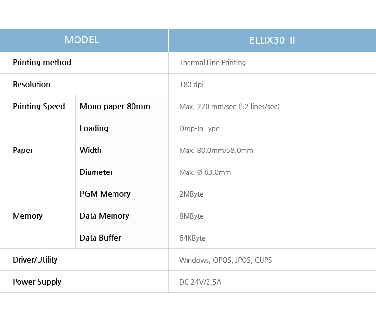Click the MODEL column header
The width and height of the screenshot is (376, 324).
pyautogui.click(x=81, y=40)
